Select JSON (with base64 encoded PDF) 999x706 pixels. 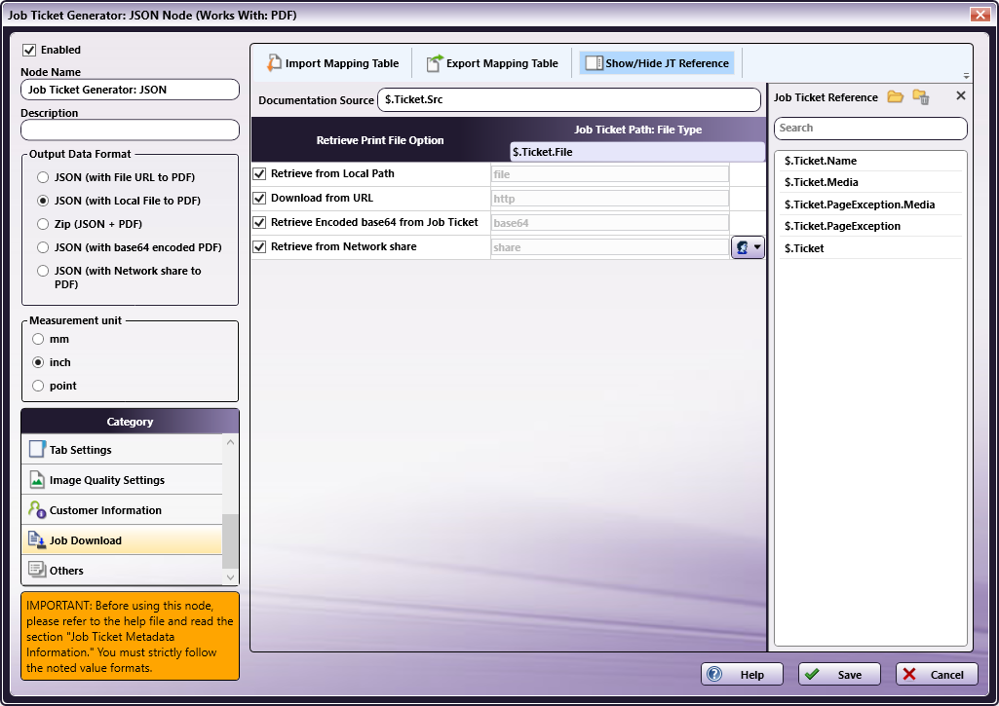(43, 247)
